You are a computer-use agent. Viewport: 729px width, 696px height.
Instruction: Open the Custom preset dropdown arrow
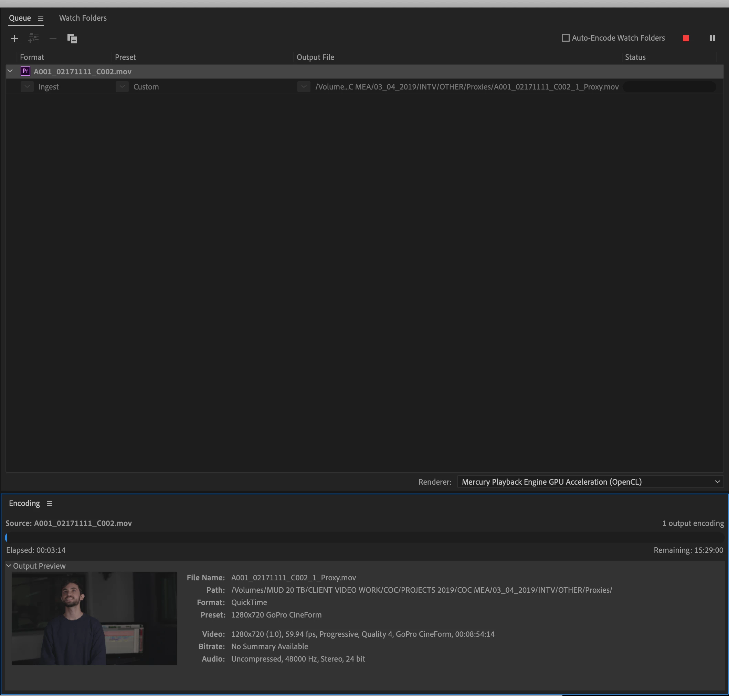[122, 87]
